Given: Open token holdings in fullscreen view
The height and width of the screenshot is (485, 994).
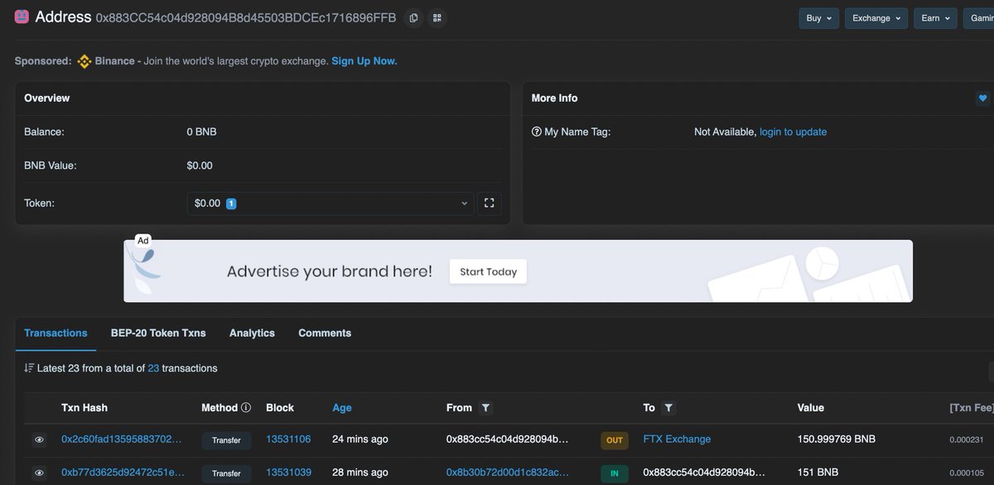Looking at the screenshot, I should (x=489, y=203).
